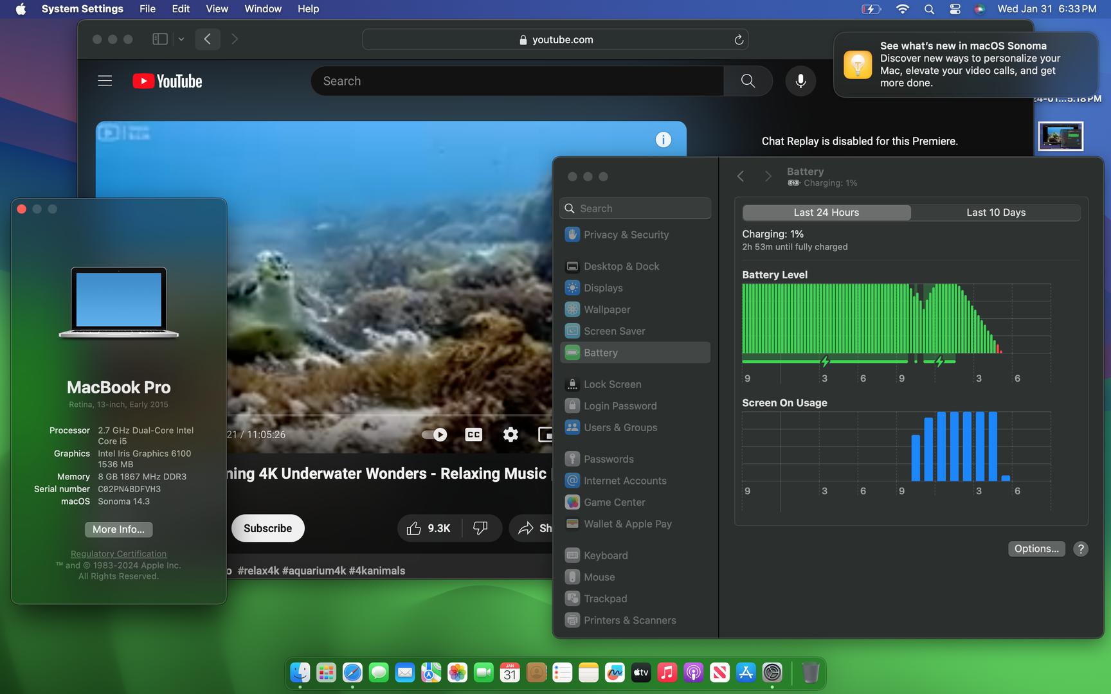Click the Battery Options... button

(x=1036, y=549)
